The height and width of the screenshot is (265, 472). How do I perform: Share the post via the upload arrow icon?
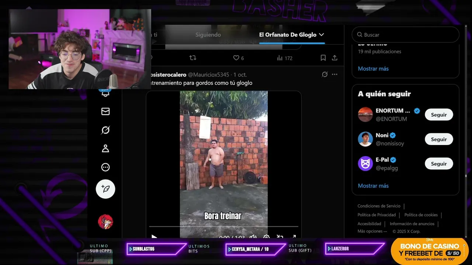pos(334,58)
